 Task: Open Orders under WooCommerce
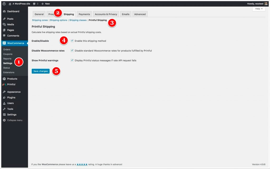[7, 49]
